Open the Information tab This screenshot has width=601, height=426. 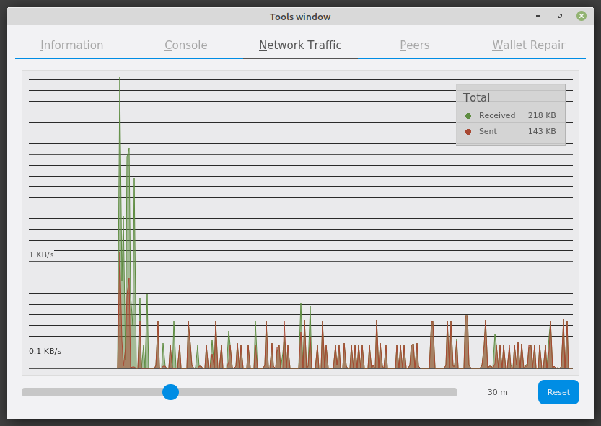(x=71, y=45)
